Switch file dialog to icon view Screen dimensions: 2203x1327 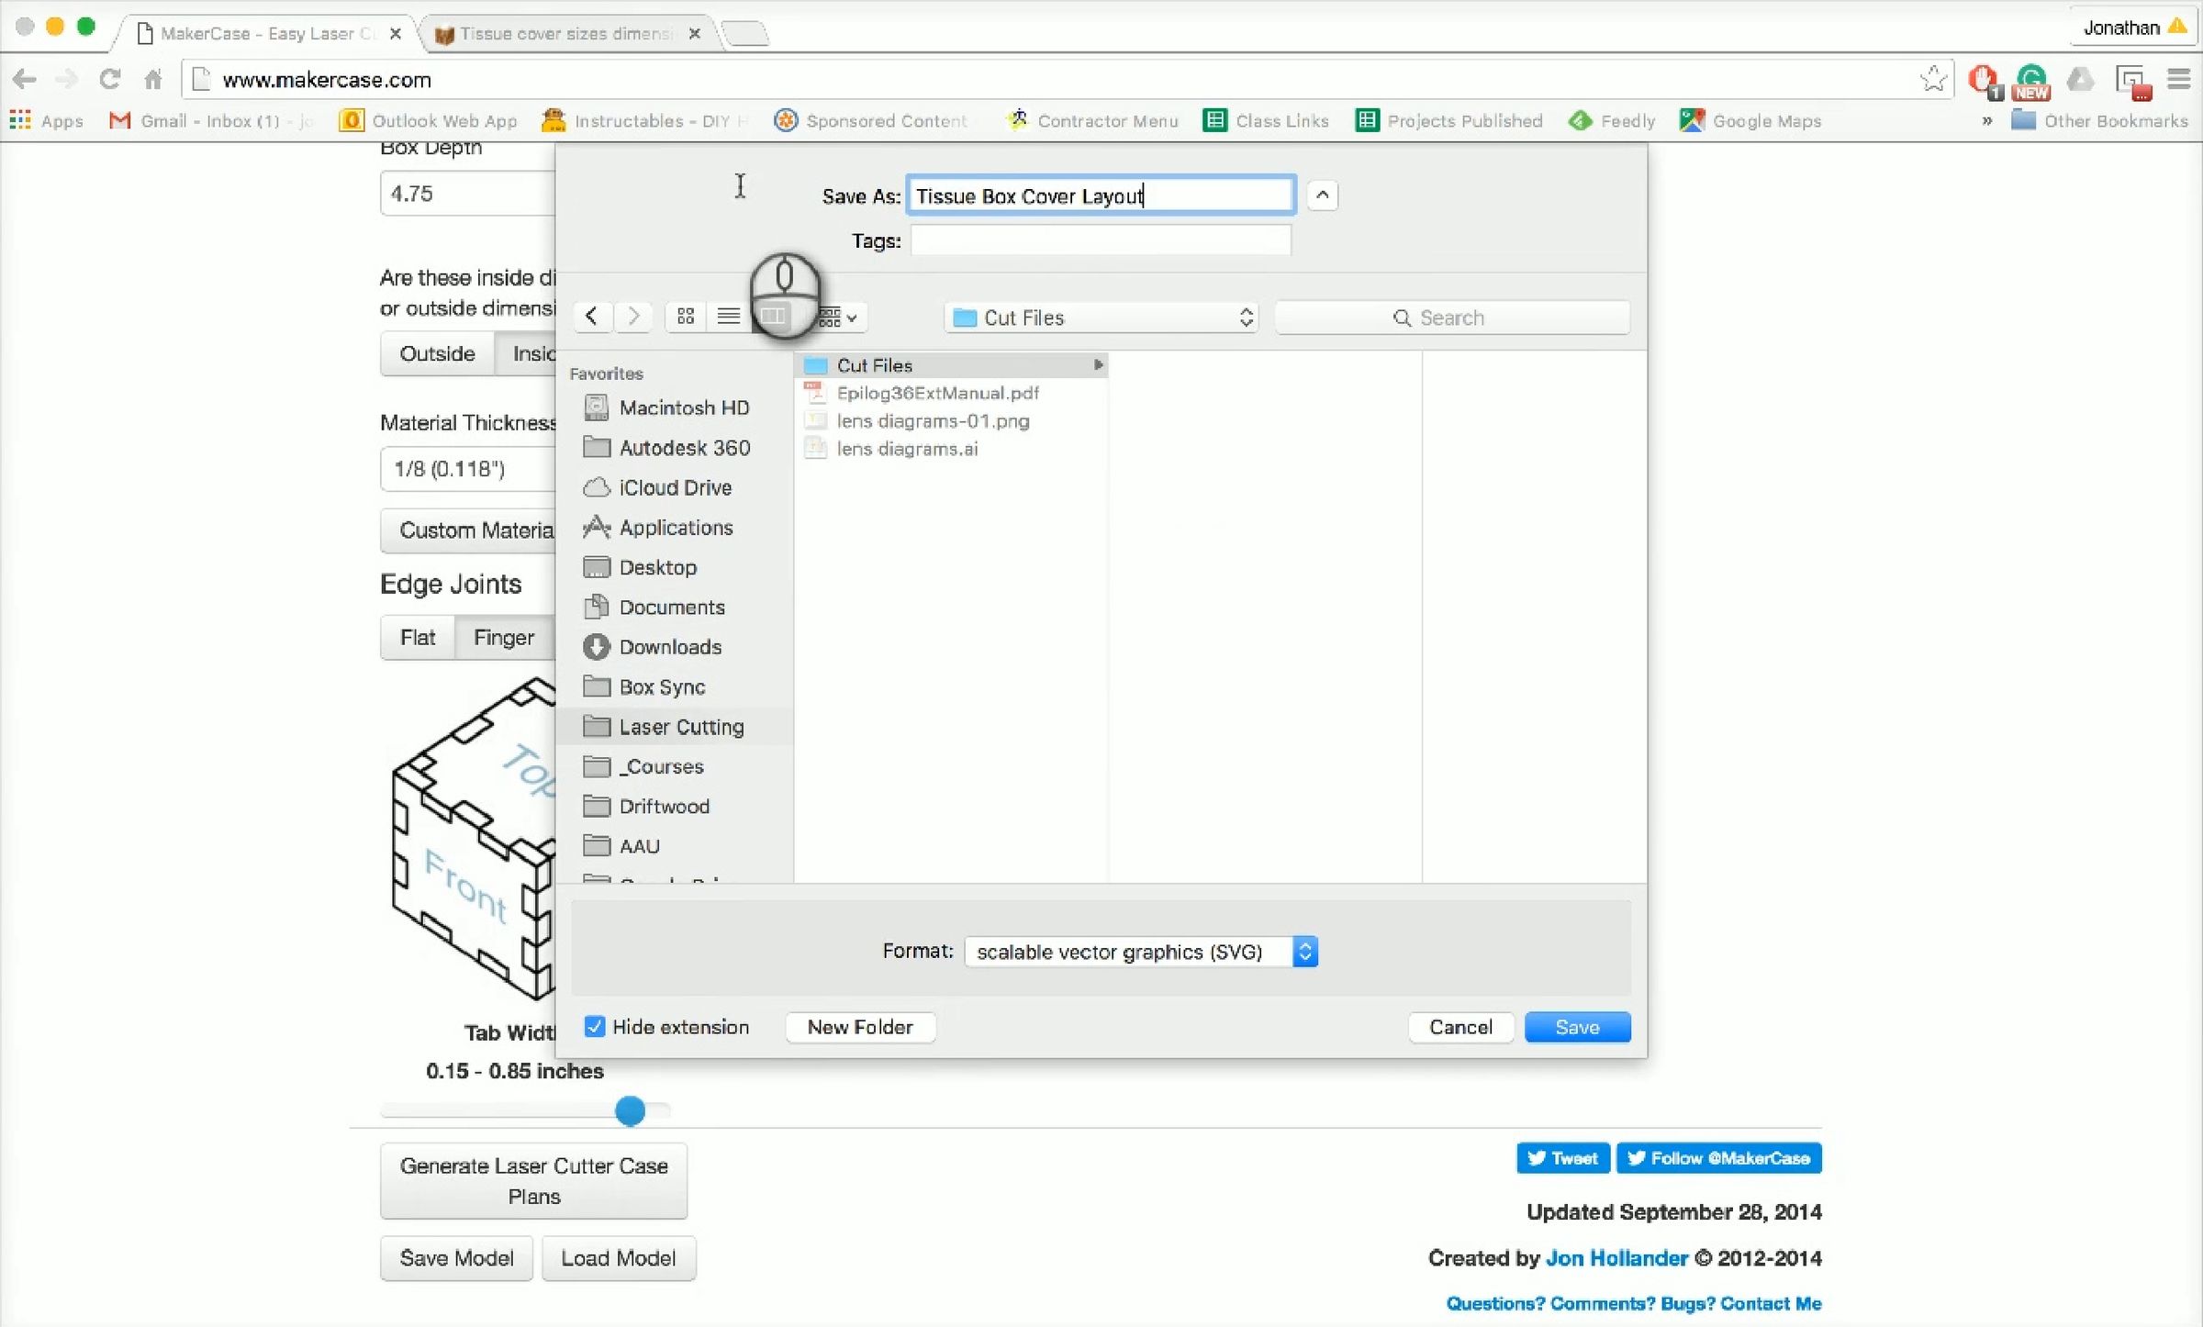pyautogui.click(x=686, y=317)
